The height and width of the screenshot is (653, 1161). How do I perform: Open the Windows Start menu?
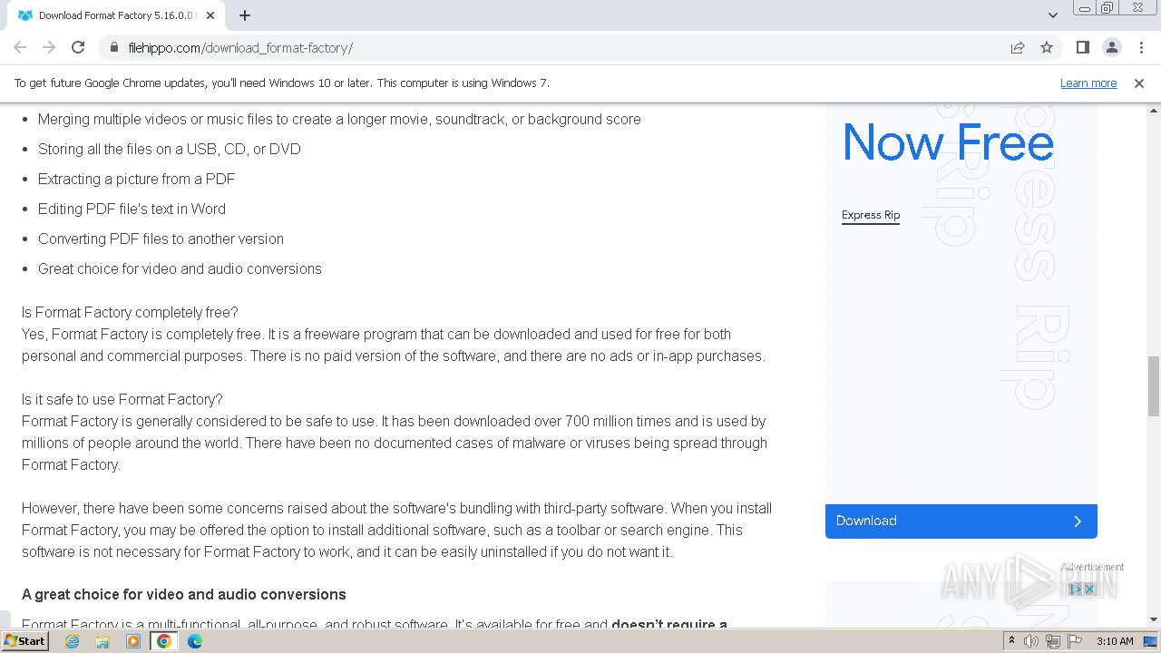[x=24, y=641]
